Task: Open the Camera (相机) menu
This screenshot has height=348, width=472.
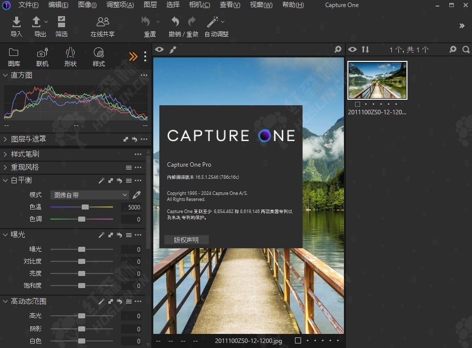Action: 199,5
